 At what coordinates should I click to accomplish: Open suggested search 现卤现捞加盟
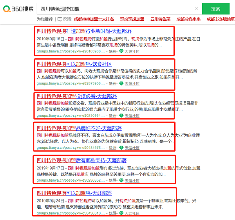point(132,19)
